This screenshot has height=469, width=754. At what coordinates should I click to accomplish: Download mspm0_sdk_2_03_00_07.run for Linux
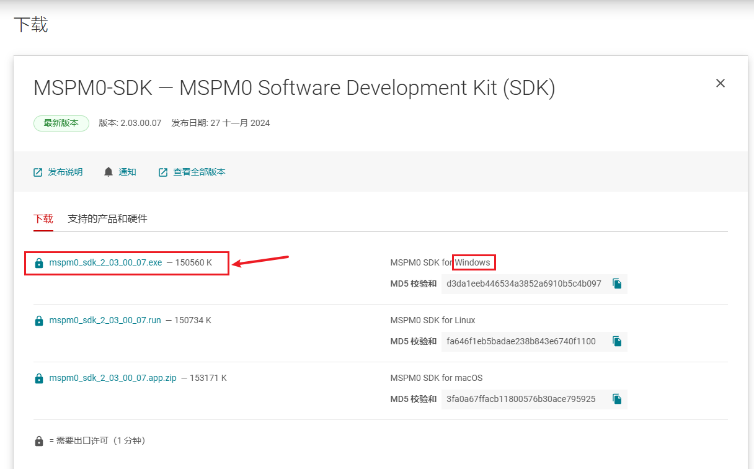tap(105, 321)
